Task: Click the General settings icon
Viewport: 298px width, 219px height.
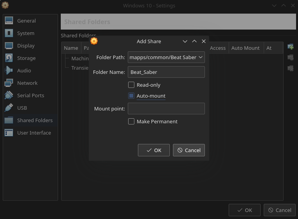Action: (9, 21)
